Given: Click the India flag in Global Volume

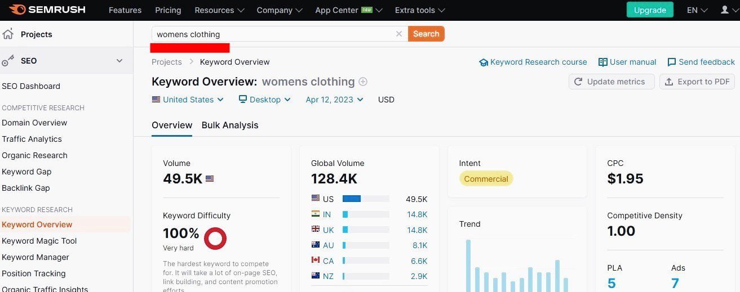Looking at the screenshot, I should coord(316,214).
